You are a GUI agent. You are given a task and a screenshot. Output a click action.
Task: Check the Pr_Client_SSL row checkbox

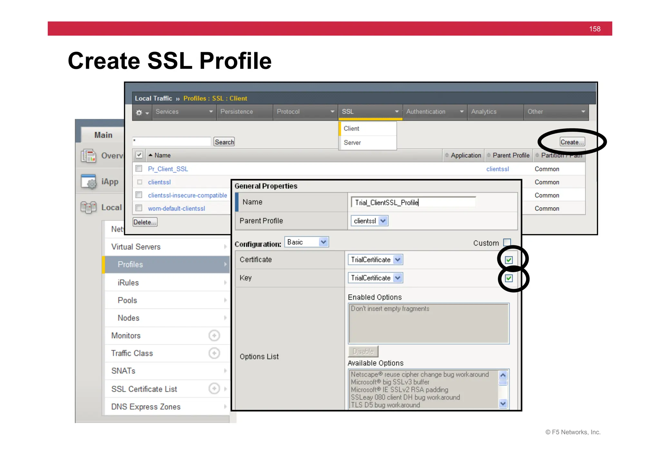(139, 168)
